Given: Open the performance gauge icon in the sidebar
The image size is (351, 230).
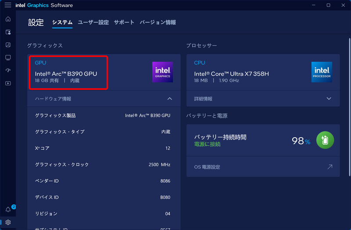Looking at the screenshot, I should click(8, 70).
